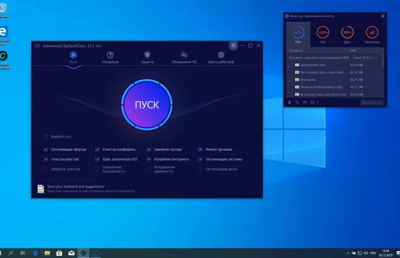Open Mail app from the taskbar
This screenshot has height=258, width=400.
71,253
